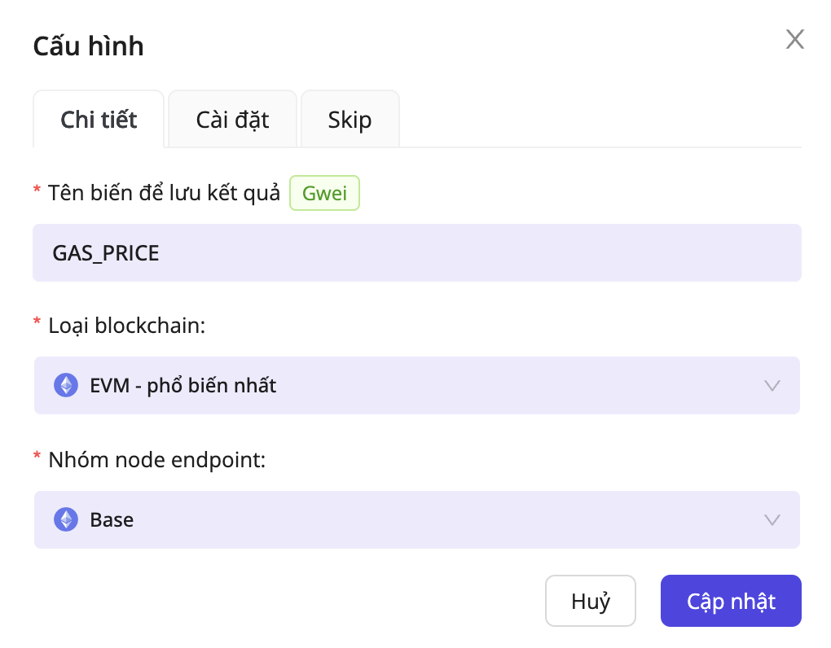Screen dimensions: 831x648
Task: Click the Nhóm node endpoint field label
Action: click(157, 460)
